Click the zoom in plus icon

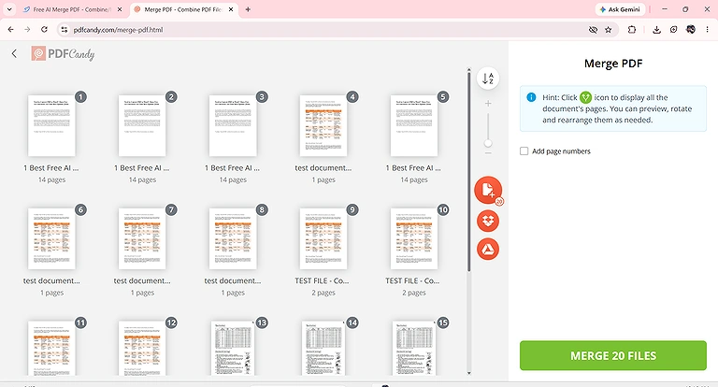pos(488,104)
